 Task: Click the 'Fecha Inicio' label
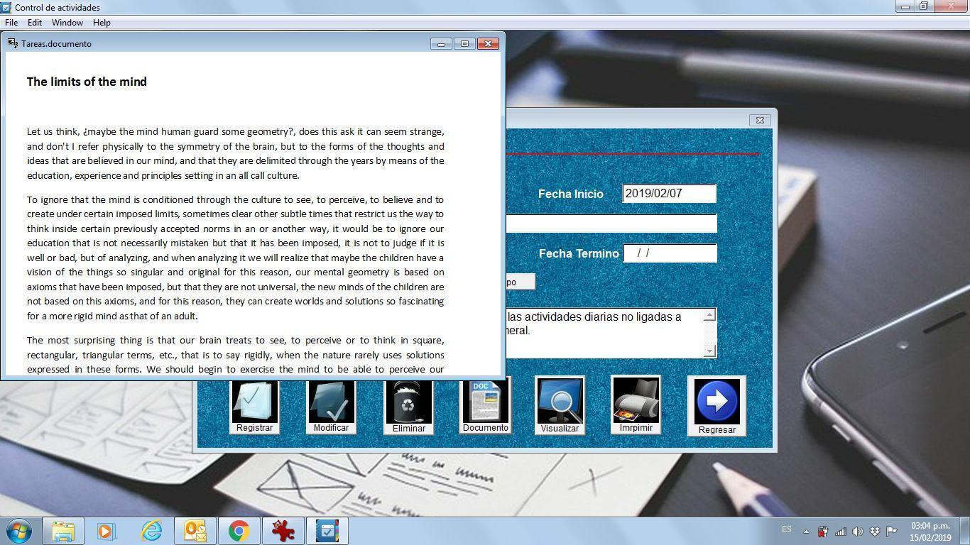(570, 194)
